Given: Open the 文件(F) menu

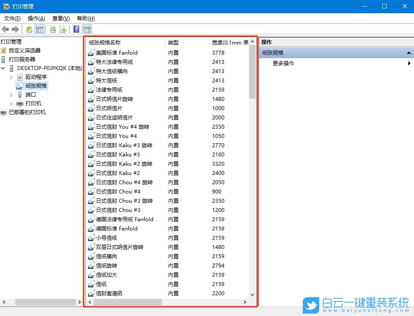Looking at the screenshot, I should tap(11, 18).
